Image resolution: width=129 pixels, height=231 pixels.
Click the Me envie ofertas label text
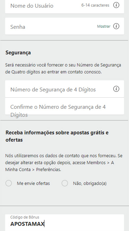click(x=33, y=184)
